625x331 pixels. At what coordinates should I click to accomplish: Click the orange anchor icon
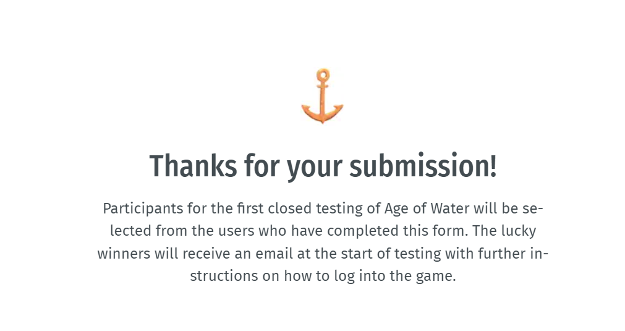point(322,96)
